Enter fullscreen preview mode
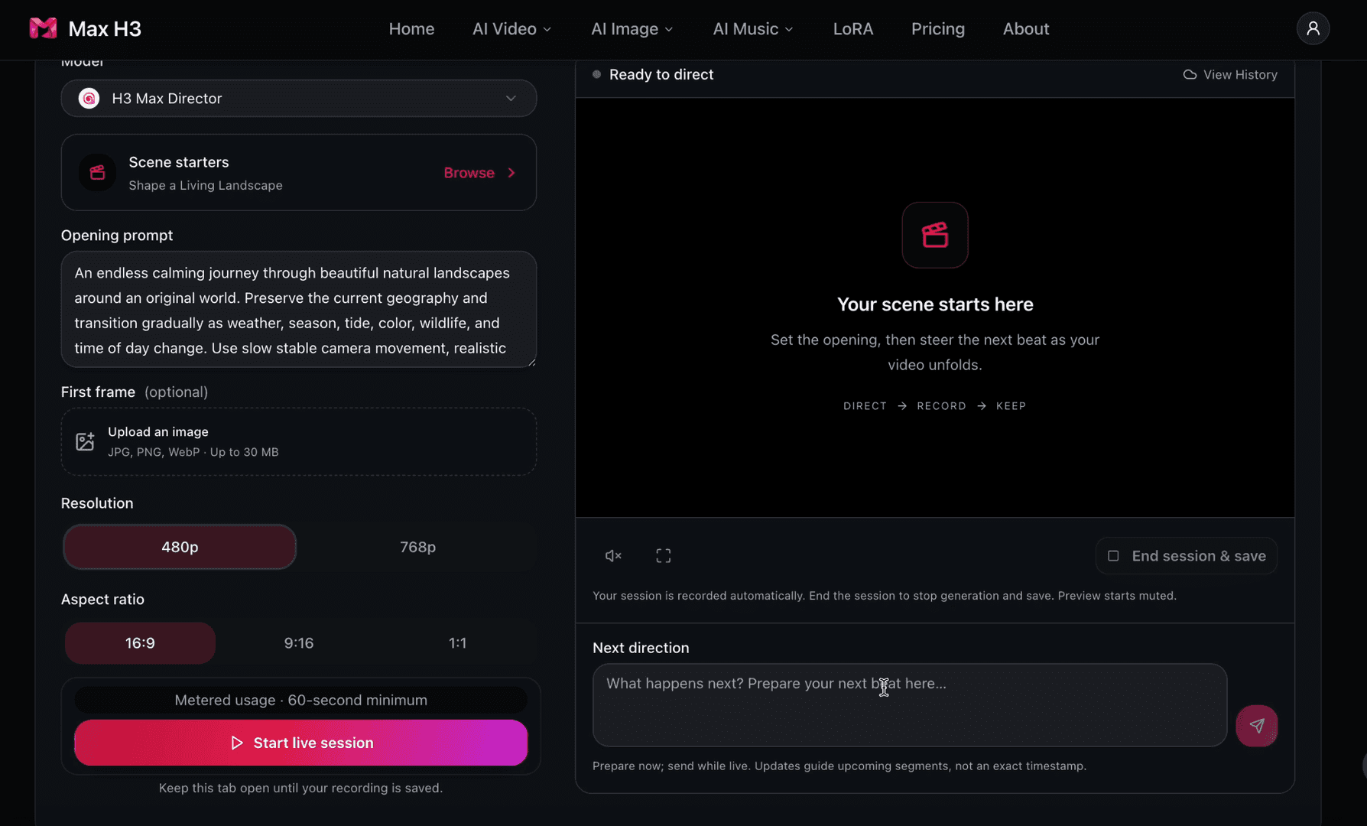The height and width of the screenshot is (826, 1367). click(x=664, y=556)
